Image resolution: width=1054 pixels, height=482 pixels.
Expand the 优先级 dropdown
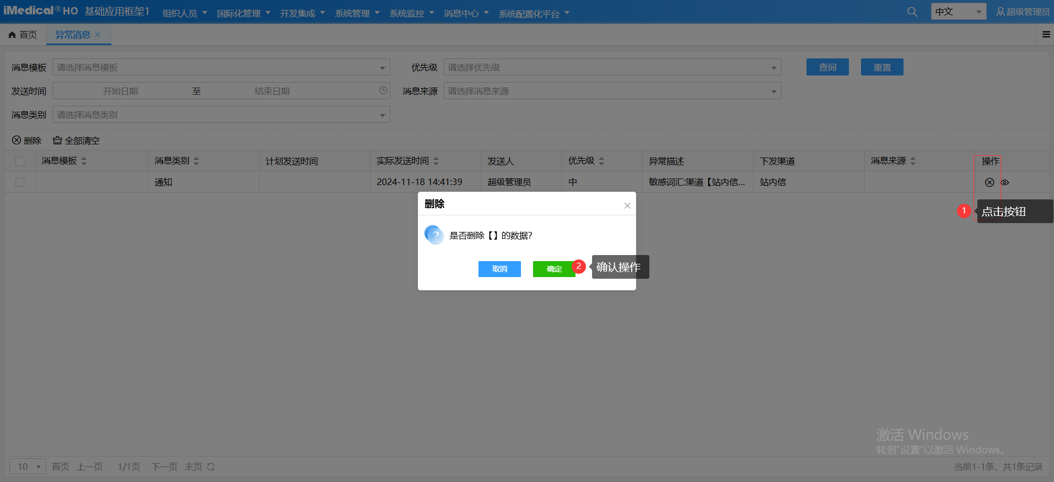pos(612,68)
